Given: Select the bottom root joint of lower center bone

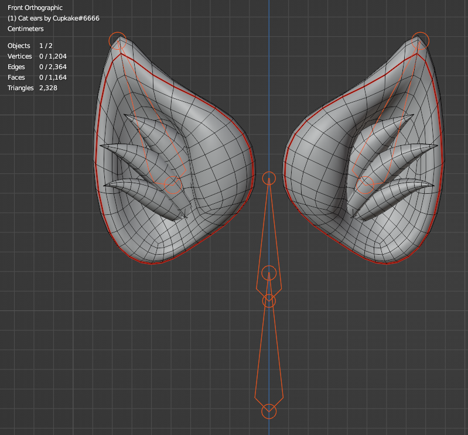Looking at the screenshot, I should pos(268,412).
